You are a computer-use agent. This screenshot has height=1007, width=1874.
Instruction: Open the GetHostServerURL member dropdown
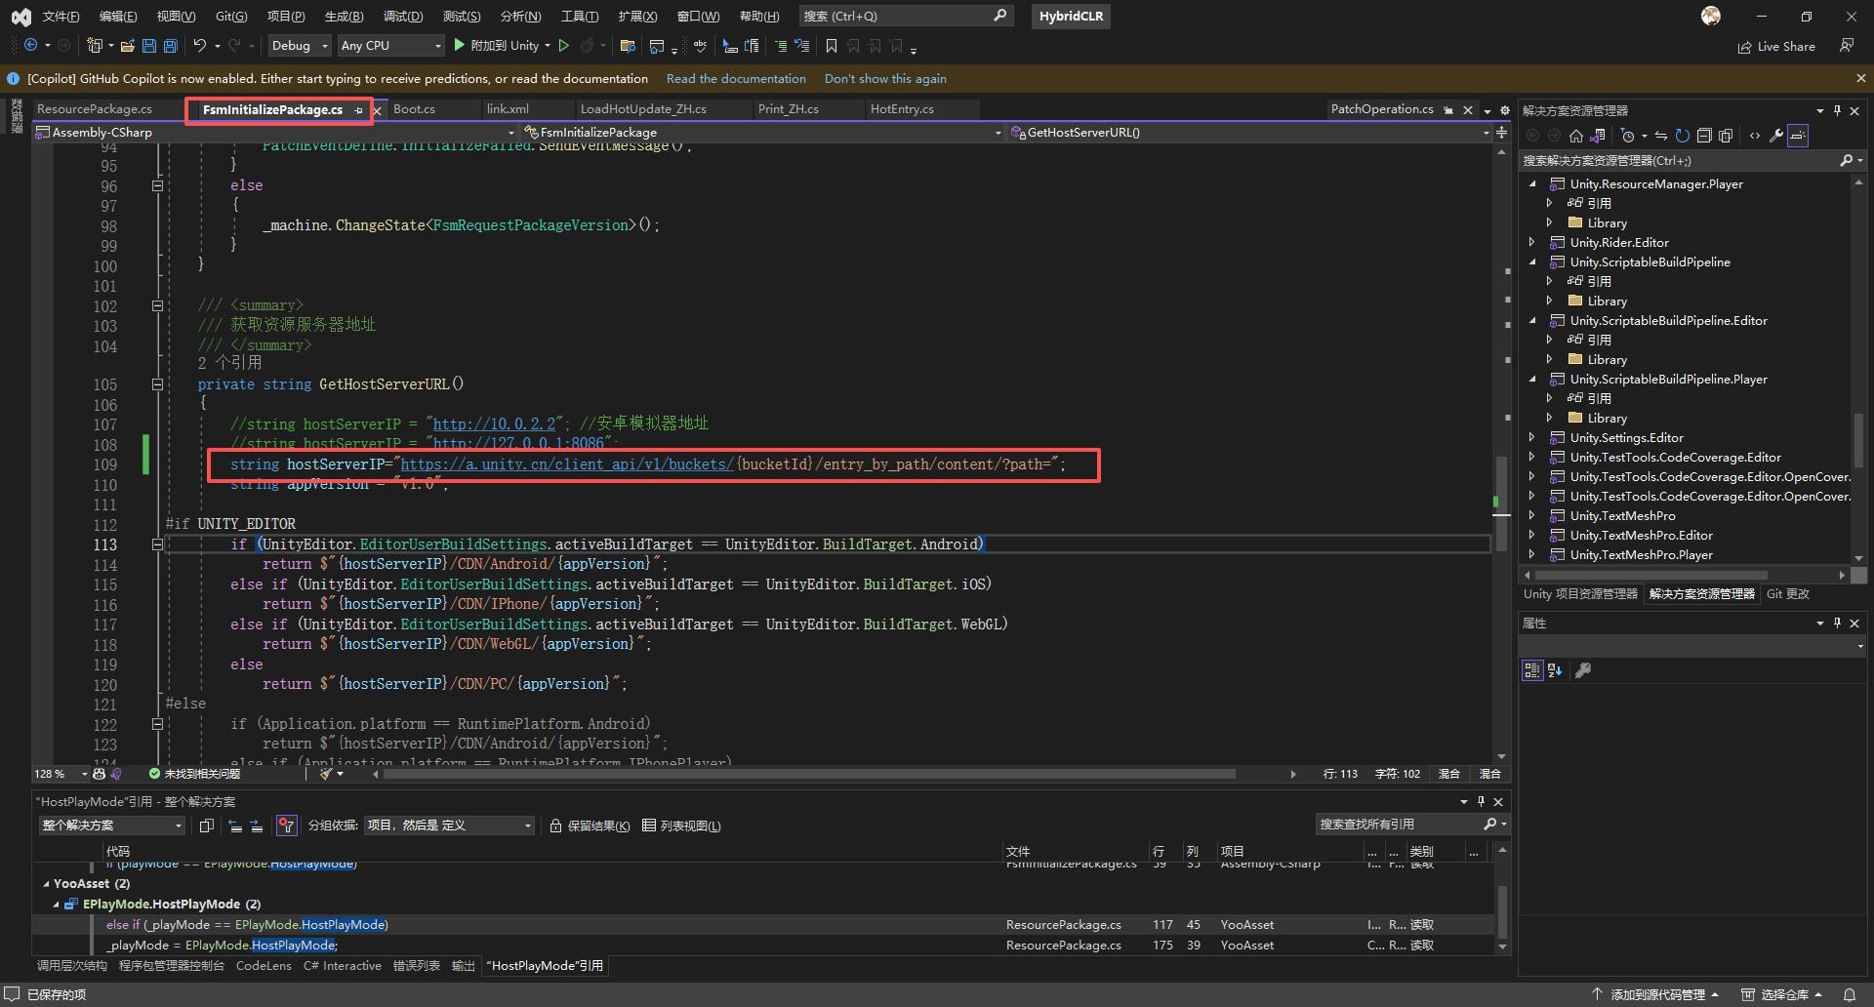(x=1249, y=132)
